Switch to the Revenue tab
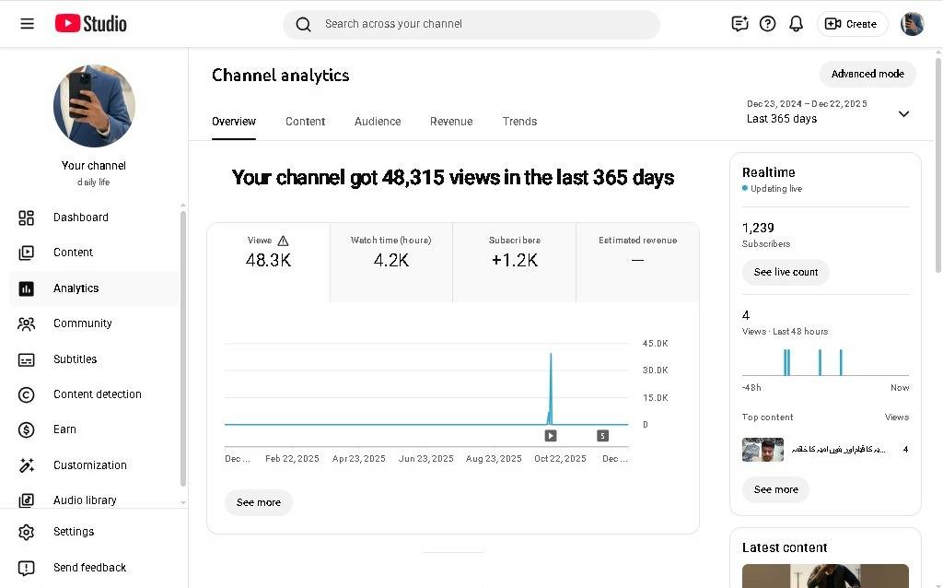This screenshot has height=588, width=943. [x=451, y=122]
